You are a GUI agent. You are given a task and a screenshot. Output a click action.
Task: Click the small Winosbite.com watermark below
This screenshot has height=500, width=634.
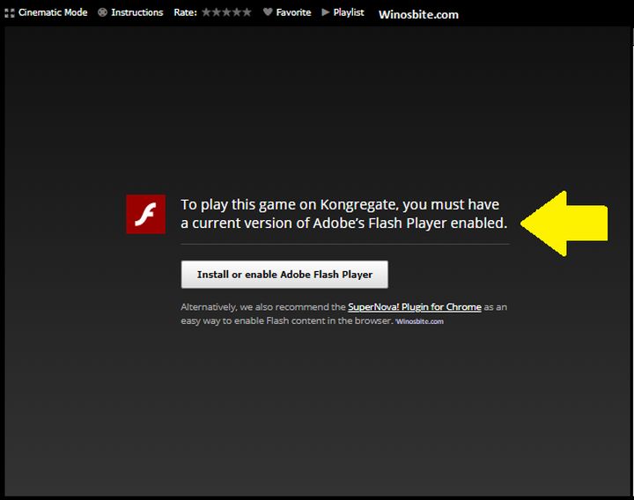click(x=420, y=322)
